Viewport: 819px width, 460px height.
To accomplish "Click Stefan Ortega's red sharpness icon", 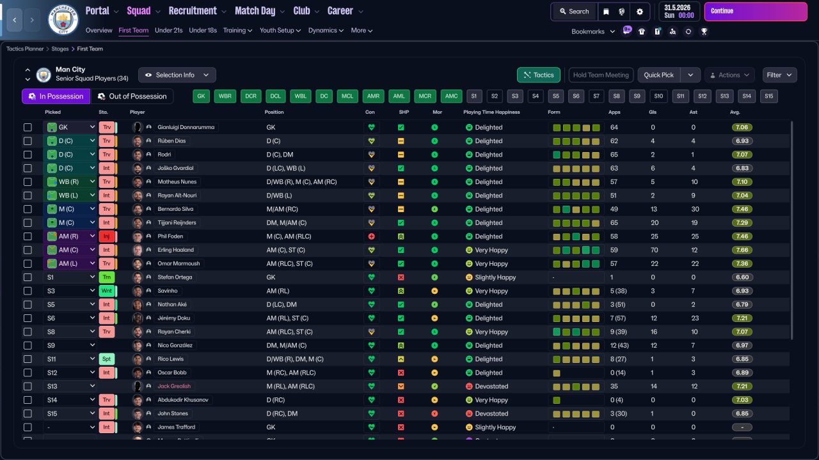I will point(401,277).
